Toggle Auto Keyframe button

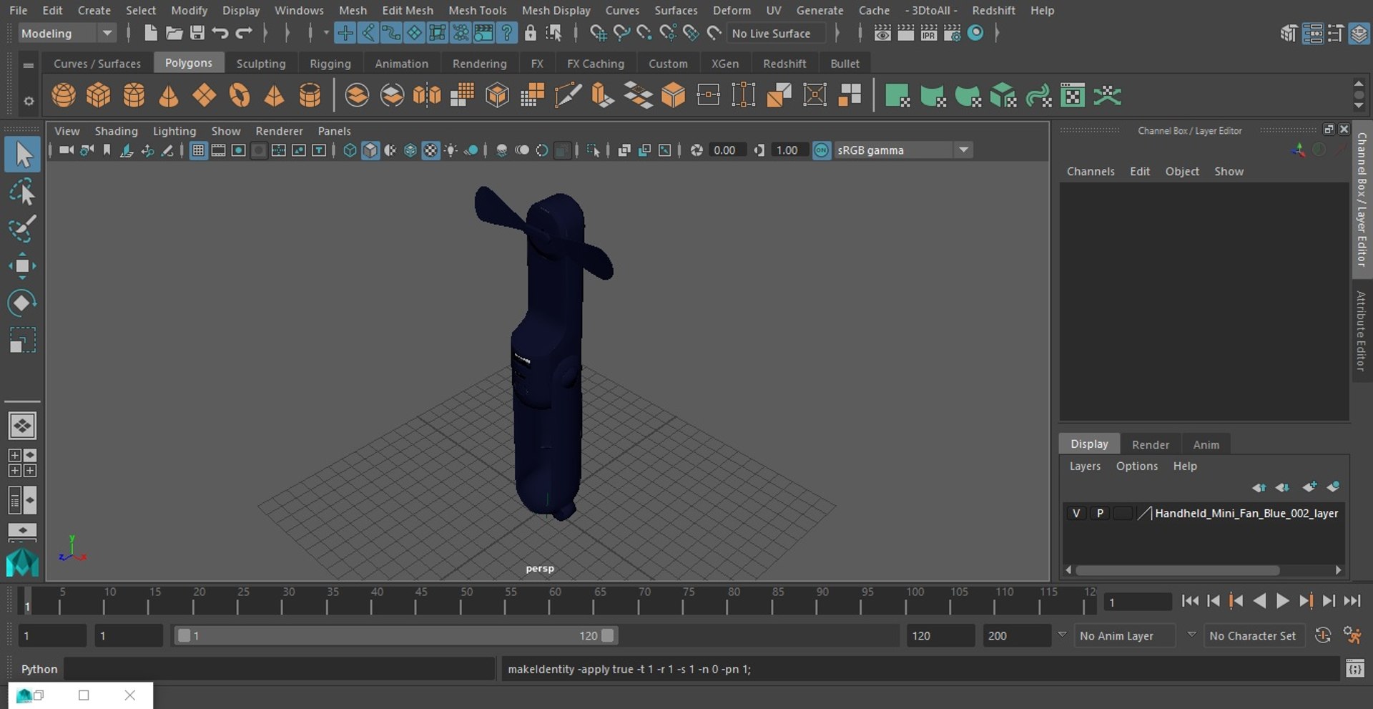(x=1323, y=635)
